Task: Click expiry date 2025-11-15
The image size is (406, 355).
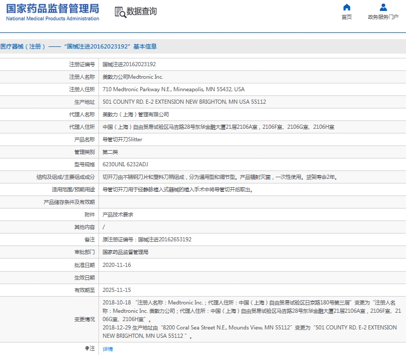Action: pos(117,290)
